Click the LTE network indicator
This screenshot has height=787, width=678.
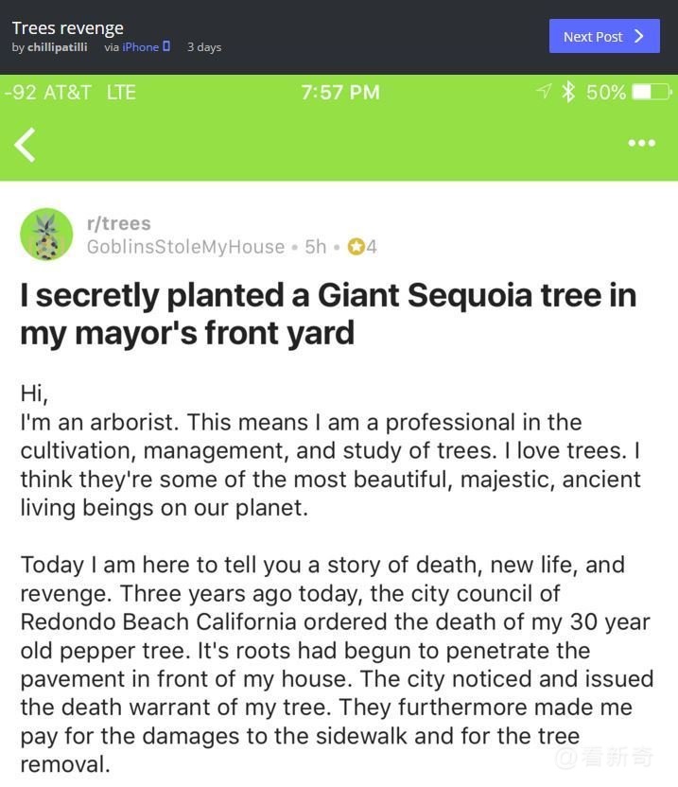pyautogui.click(x=121, y=92)
